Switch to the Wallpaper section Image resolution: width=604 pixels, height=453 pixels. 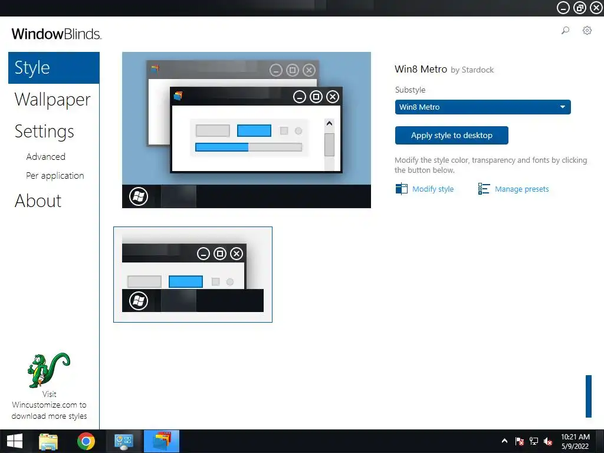(52, 99)
